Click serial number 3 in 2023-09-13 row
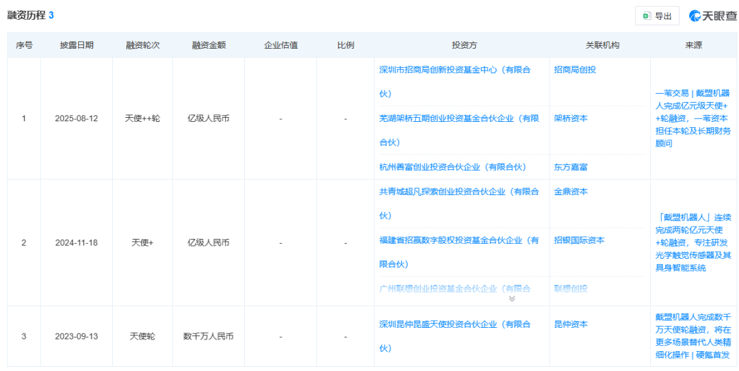The image size is (739, 371). coord(24,336)
